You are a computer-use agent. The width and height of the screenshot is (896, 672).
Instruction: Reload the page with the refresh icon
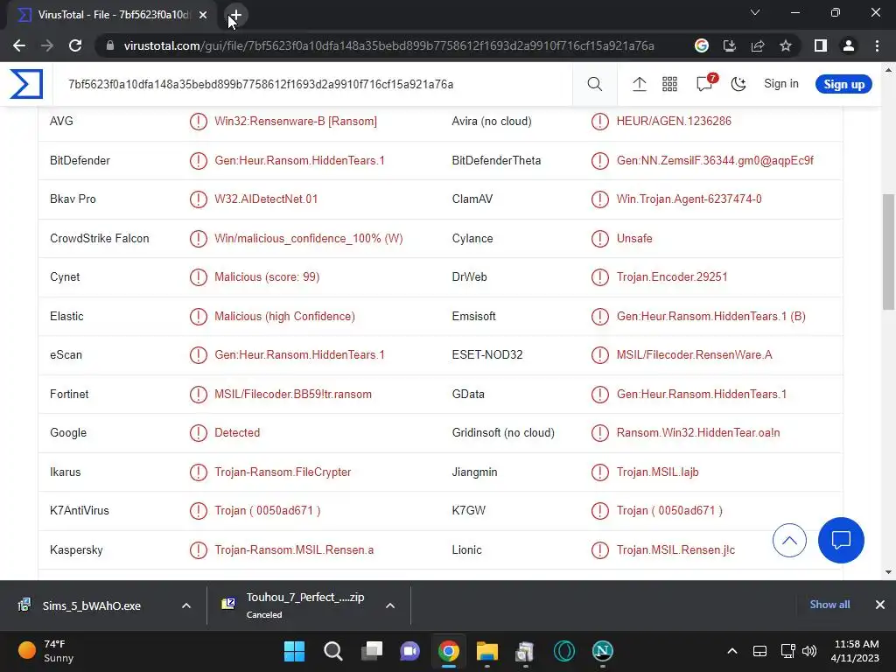[75, 45]
